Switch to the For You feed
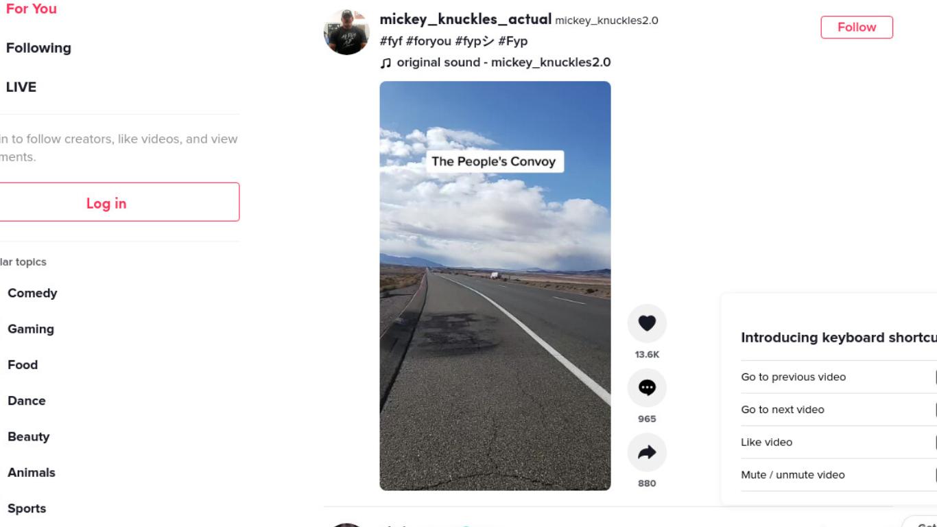Viewport: 937px width, 527px height. [x=31, y=9]
